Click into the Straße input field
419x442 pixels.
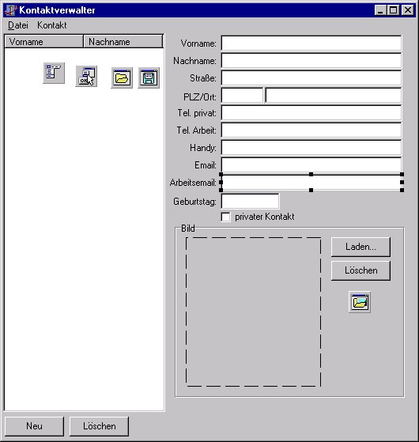[311, 78]
